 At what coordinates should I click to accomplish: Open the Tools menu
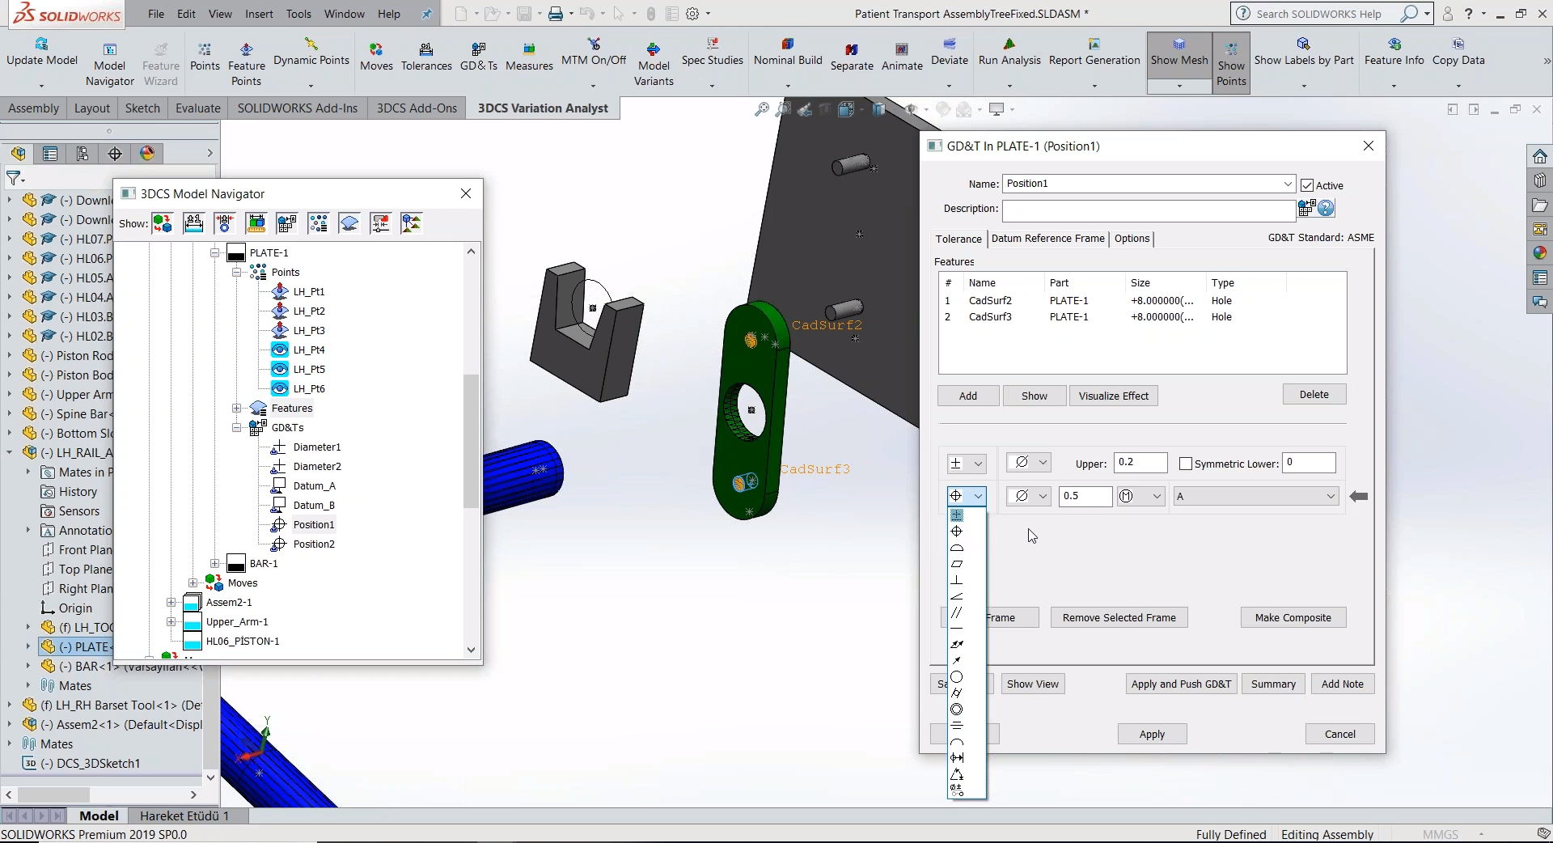coord(298,14)
